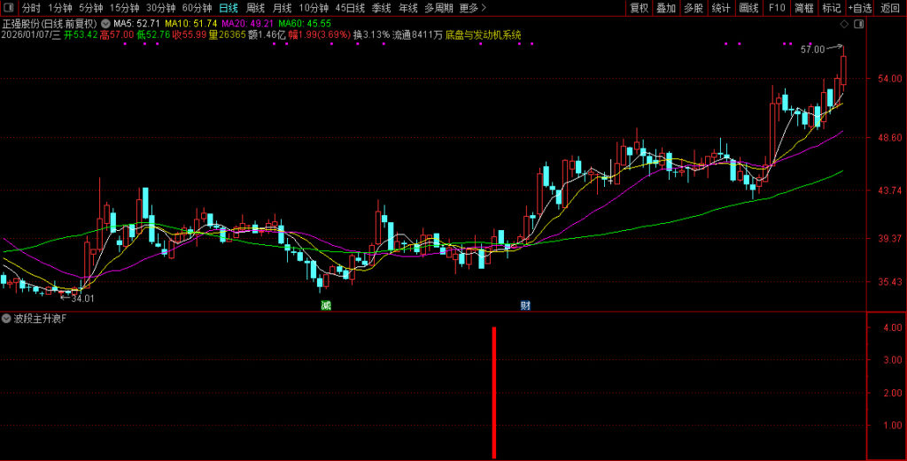
Task: Switch to the 60分钟 period tab
Action: point(197,8)
